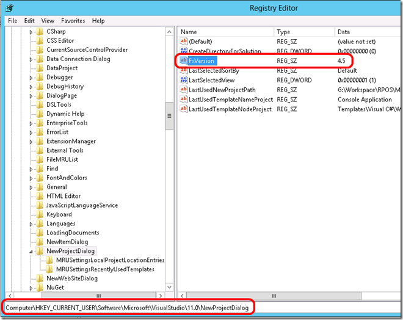Viewport: 403px width, 320px height.
Task: Click the Keyboard folder icon
Action: tap(40, 214)
